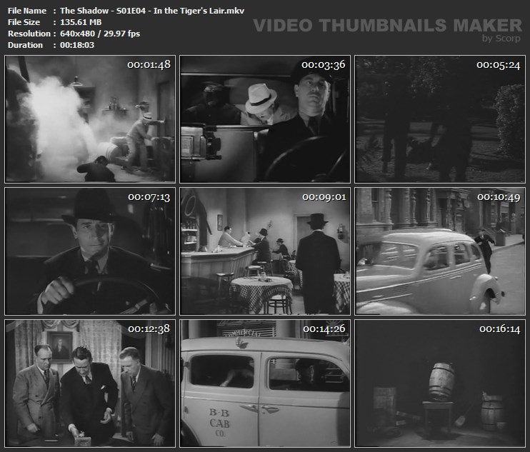530x452 pixels.
Task: Click the 'Resolution' label
Action: tap(29, 34)
